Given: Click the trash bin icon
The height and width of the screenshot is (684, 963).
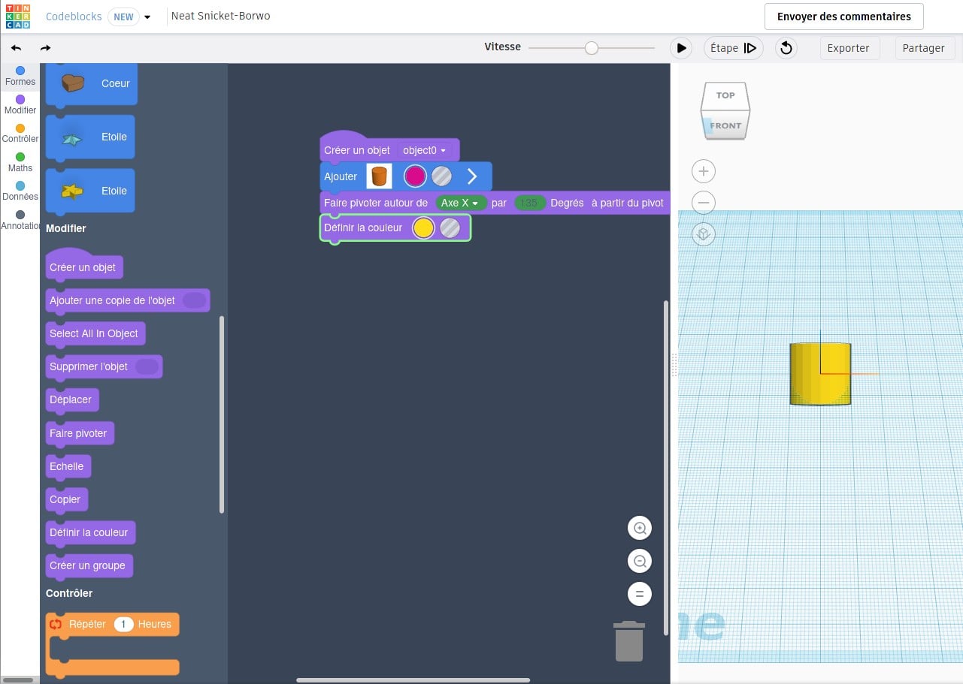Looking at the screenshot, I should click(x=629, y=641).
